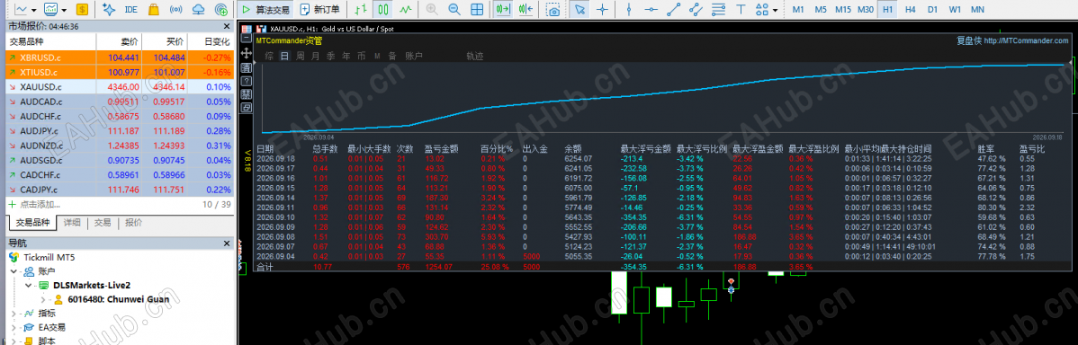Select the 周 weekly stats tab
This screenshot has height=345, width=1078.
click(x=301, y=57)
